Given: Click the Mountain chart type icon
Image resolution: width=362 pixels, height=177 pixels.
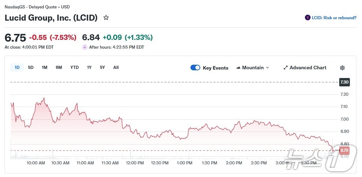Looking at the screenshot, I should click(x=239, y=68).
